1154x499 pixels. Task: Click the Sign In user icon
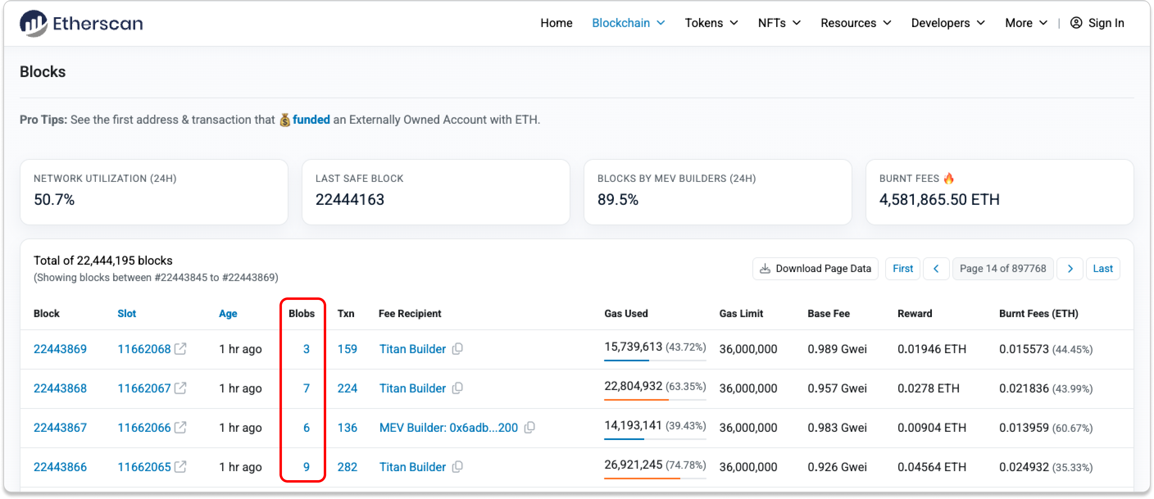coord(1076,23)
